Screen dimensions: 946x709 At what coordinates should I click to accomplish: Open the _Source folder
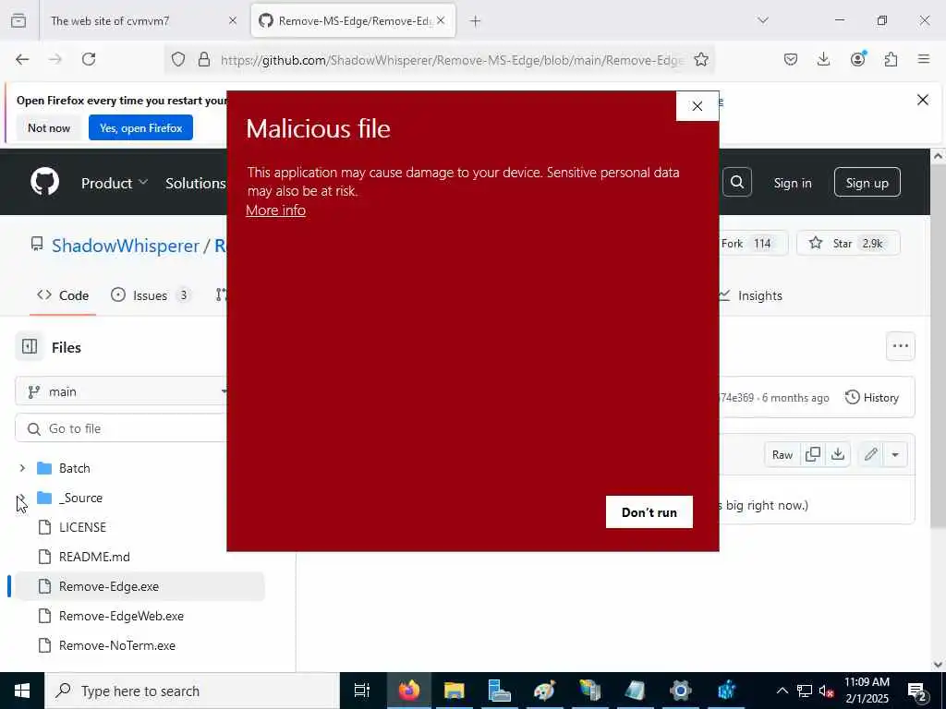coord(81,498)
